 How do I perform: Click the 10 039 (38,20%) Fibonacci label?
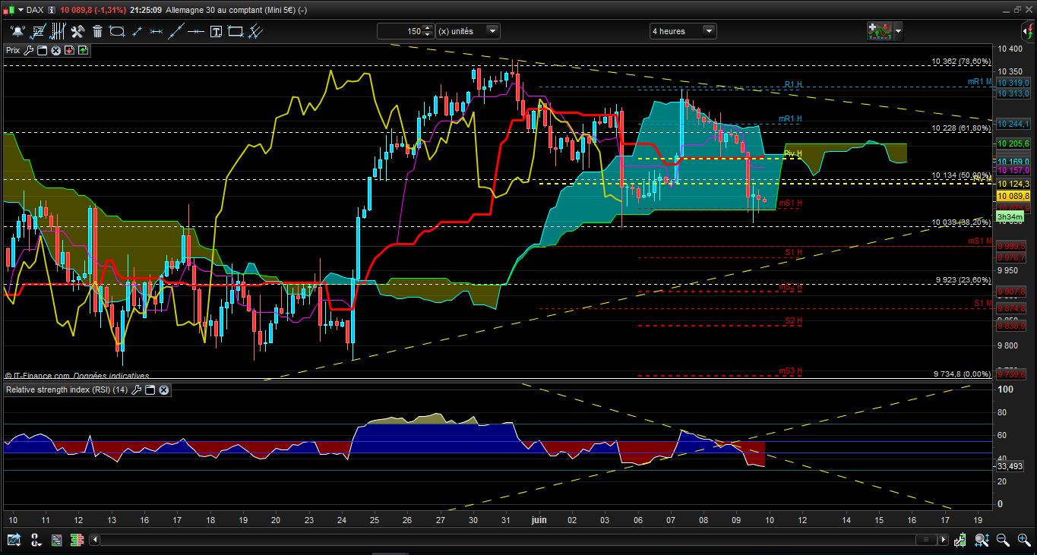click(x=961, y=223)
